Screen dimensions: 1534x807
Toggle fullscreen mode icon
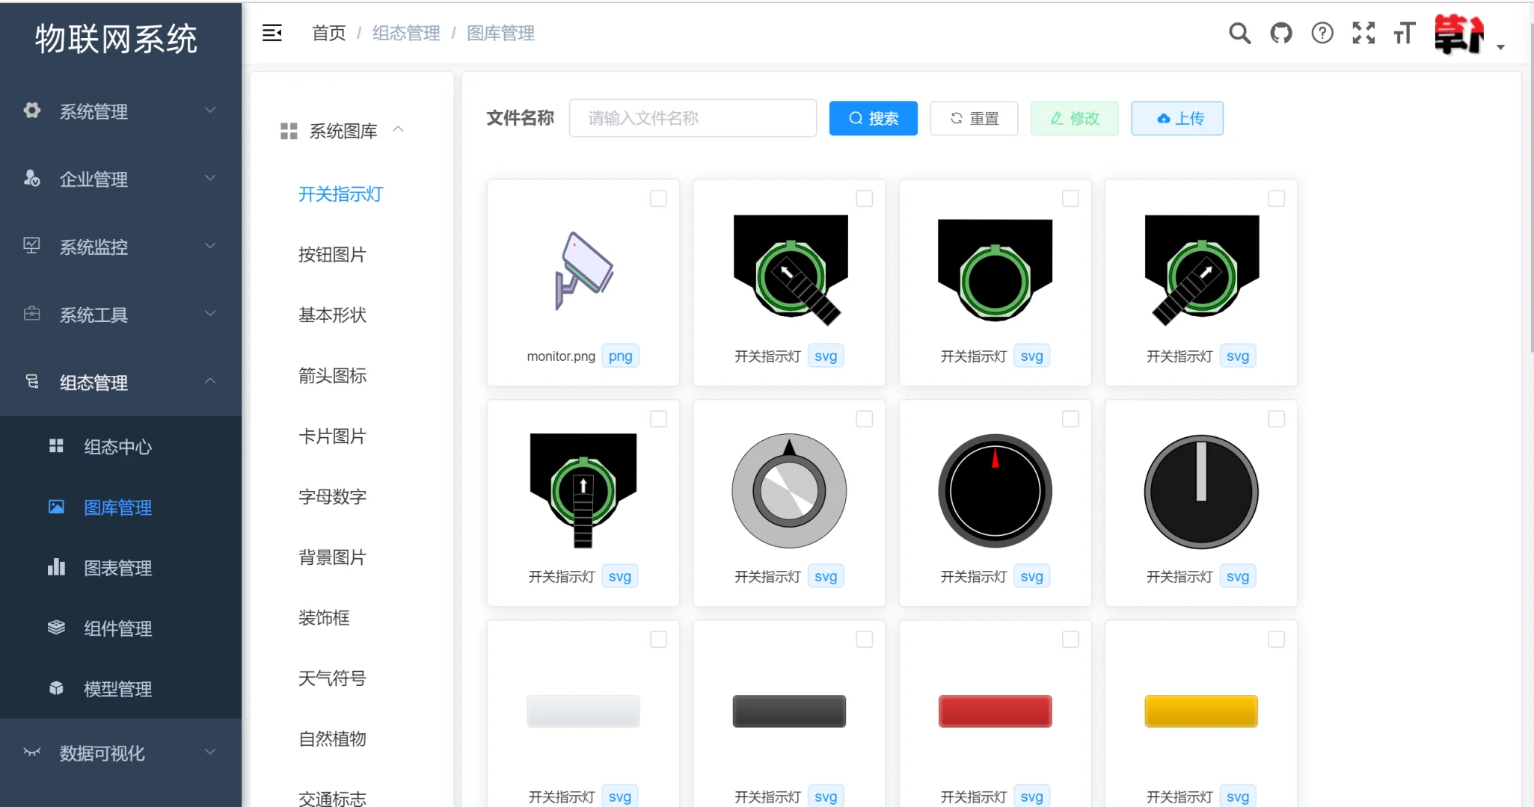click(1363, 33)
